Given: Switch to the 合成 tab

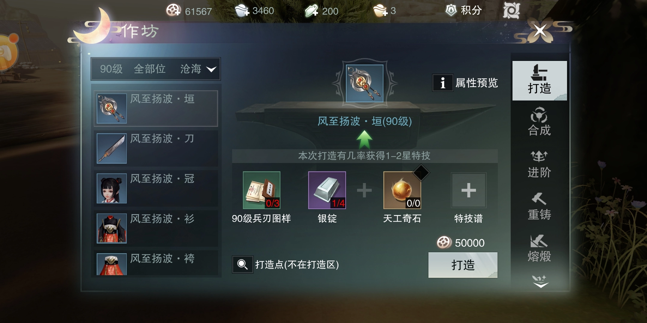Looking at the screenshot, I should [x=539, y=122].
